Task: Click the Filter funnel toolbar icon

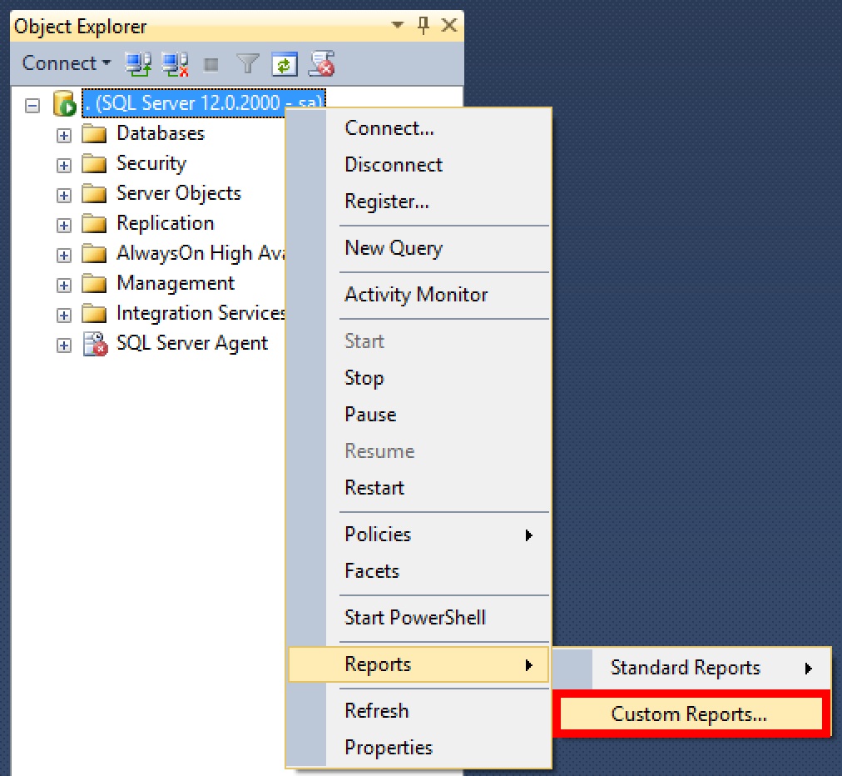Action: click(x=248, y=64)
